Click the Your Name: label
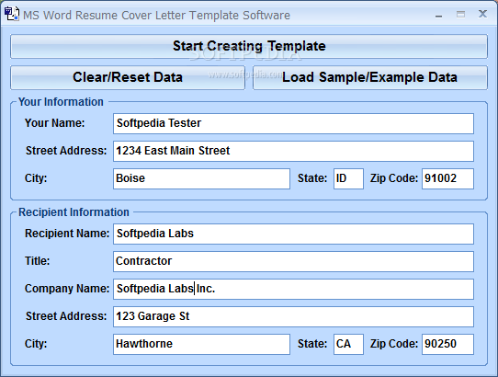The image size is (498, 377). click(x=54, y=123)
